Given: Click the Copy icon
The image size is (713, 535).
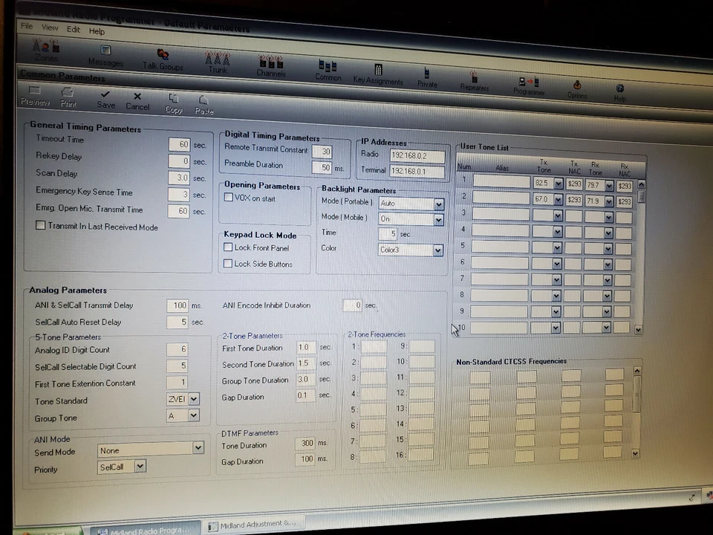Looking at the screenshot, I should tap(174, 104).
